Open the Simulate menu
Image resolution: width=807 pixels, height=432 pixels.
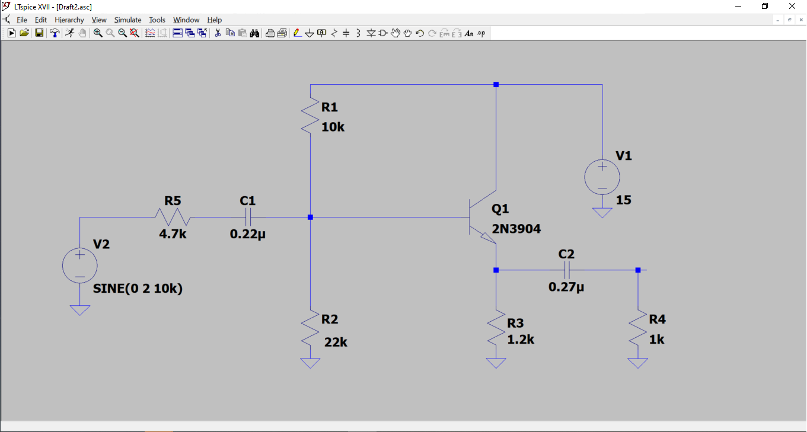tap(127, 20)
